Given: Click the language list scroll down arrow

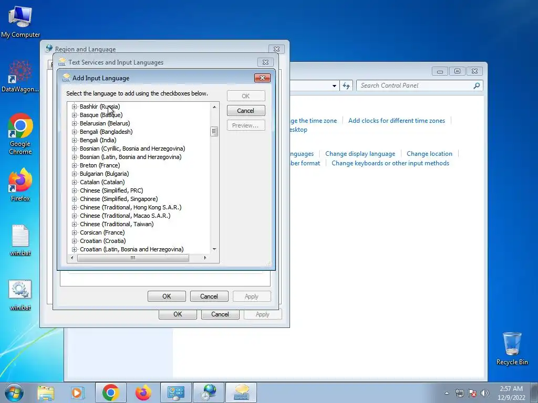Looking at the screenshot, I should 214,249.
